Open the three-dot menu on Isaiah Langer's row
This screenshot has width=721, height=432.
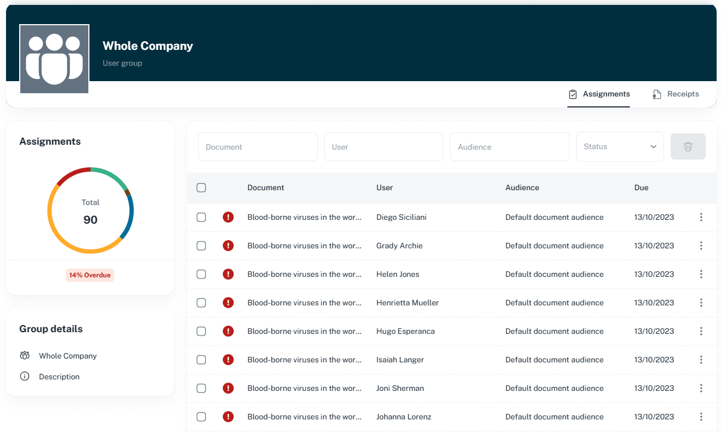point(701,360)
